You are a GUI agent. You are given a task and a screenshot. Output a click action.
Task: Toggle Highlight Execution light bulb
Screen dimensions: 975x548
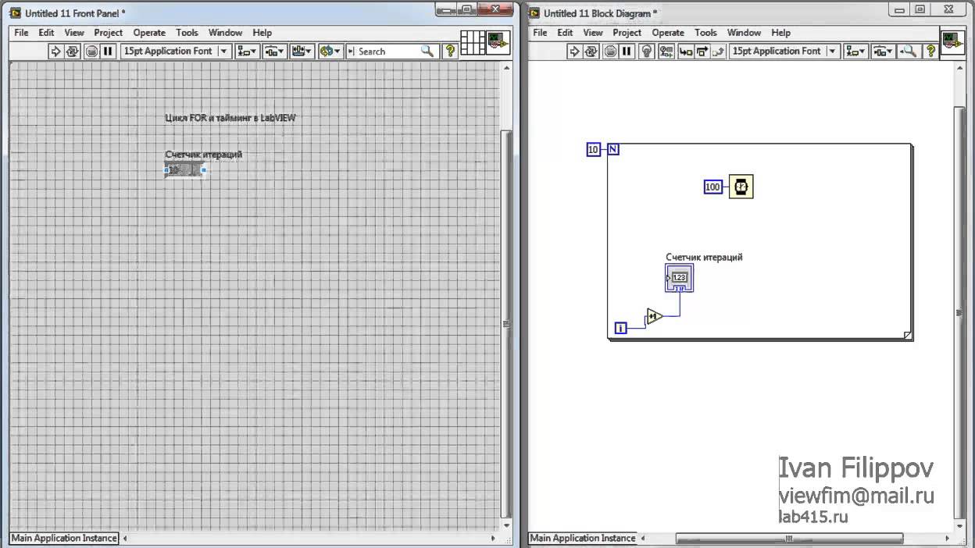pyautogui.click(x=646, y=52)
